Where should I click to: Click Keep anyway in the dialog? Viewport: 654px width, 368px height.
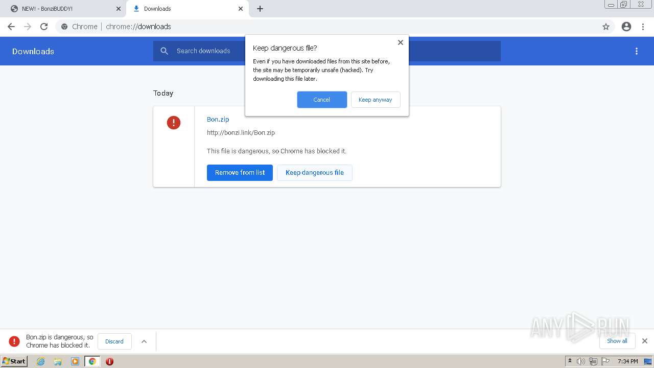click(376, 100)
